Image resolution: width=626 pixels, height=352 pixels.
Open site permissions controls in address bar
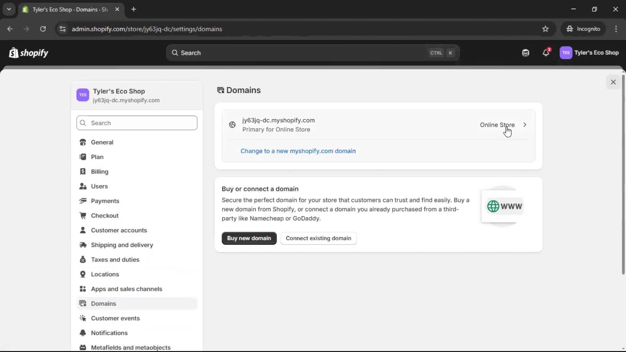coord(62,29)
